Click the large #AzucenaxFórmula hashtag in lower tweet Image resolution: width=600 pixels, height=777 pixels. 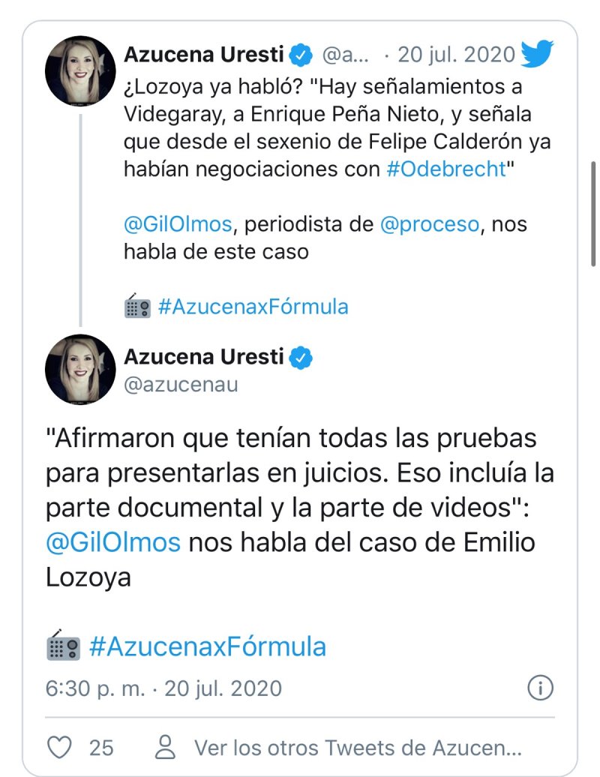[x=207, y=646]
